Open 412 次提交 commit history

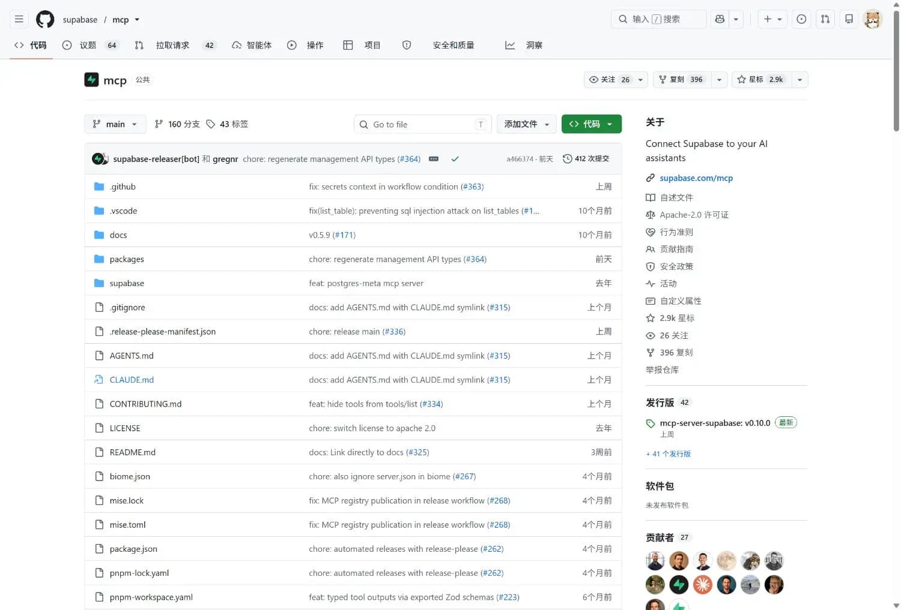[x=586, y=159]
